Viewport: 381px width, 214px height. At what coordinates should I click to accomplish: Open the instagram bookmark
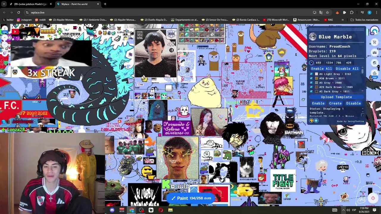24,20
